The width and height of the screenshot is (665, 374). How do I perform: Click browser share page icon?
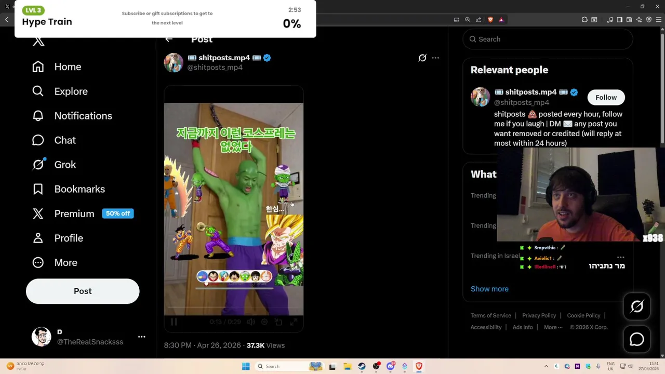click(478, 20)
